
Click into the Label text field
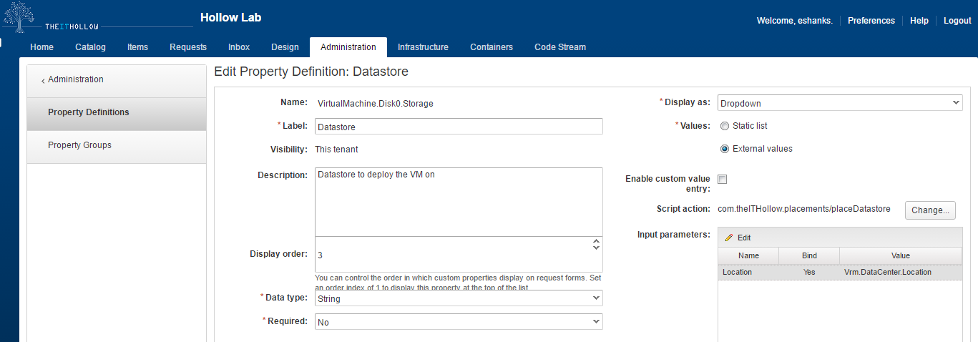click(x=459, y=127)
